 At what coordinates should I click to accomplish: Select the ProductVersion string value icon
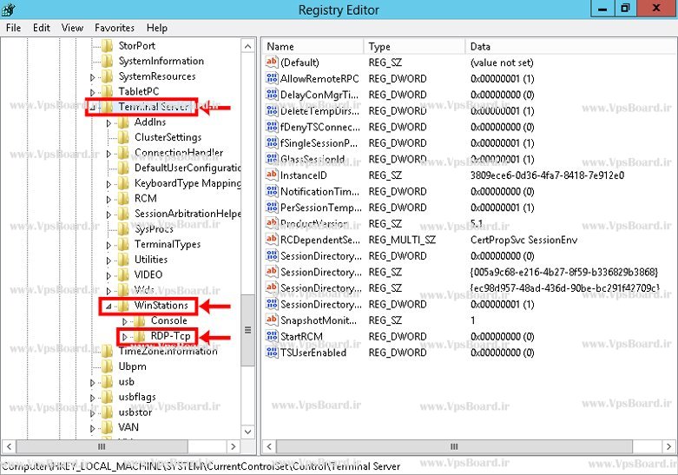[x=271, y=224]
